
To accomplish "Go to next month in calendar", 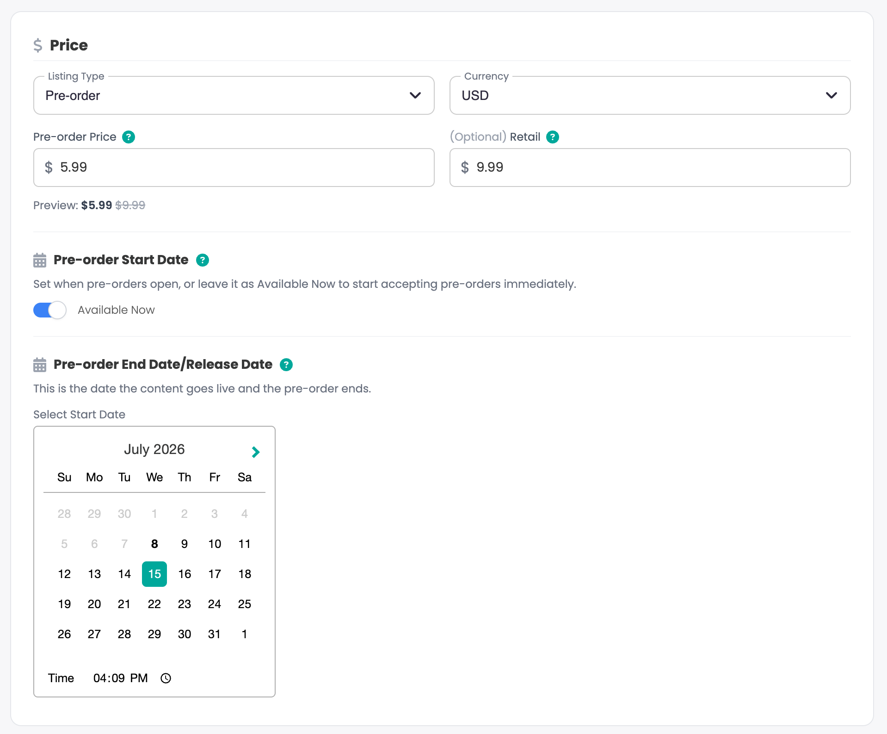I will [x=255, y=452].
